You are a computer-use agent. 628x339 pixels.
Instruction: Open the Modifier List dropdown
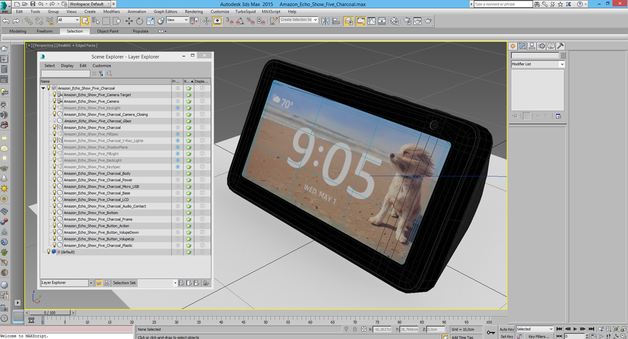(538, 64)
